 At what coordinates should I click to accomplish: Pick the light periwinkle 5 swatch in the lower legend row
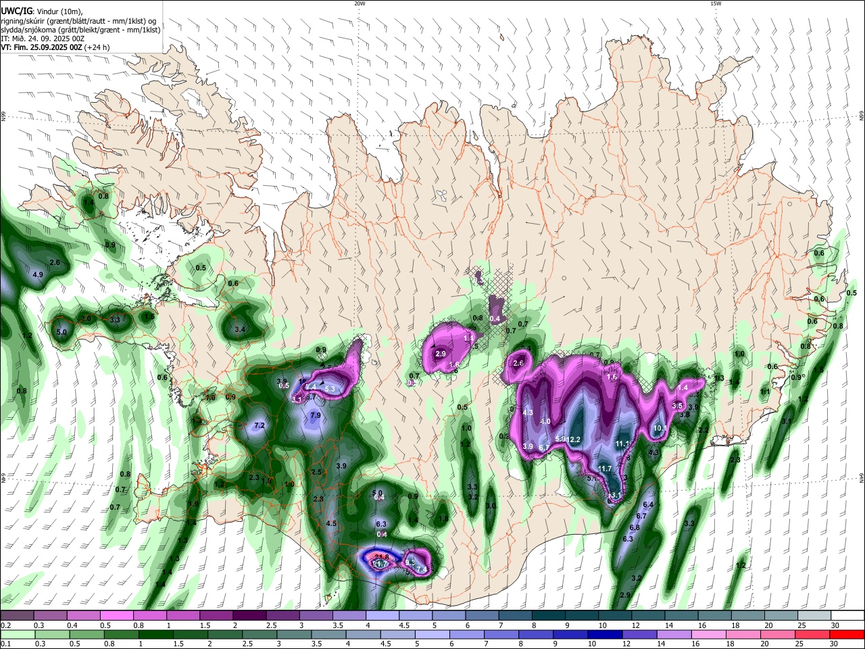click(x=432, y=633)
